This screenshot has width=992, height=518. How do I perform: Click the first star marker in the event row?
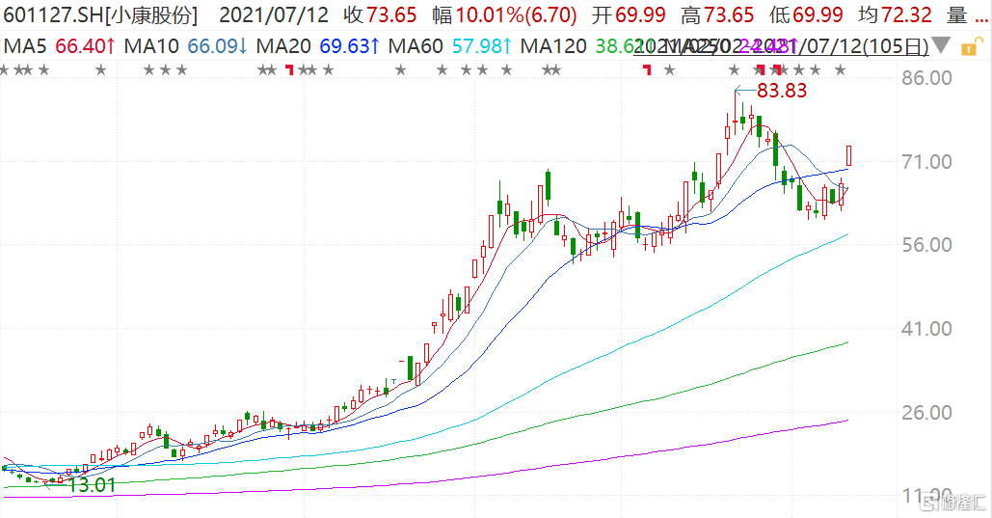tap(5, 70)
